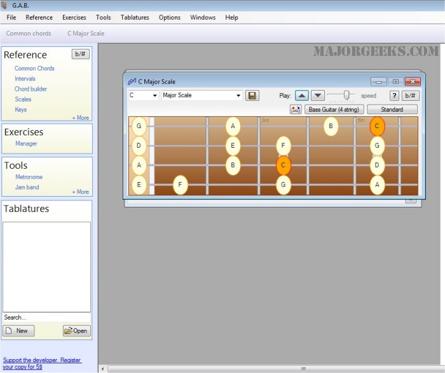Open the Jam band tool

click(x=27, y=187)
